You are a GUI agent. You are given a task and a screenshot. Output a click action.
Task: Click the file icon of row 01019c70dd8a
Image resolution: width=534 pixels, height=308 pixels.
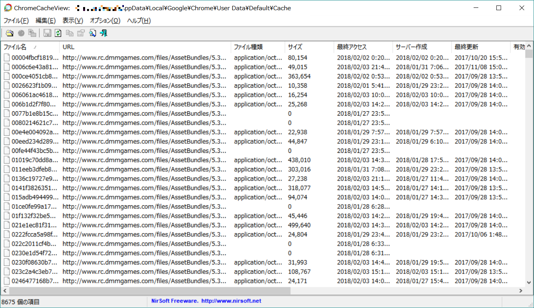click(7, 160)
